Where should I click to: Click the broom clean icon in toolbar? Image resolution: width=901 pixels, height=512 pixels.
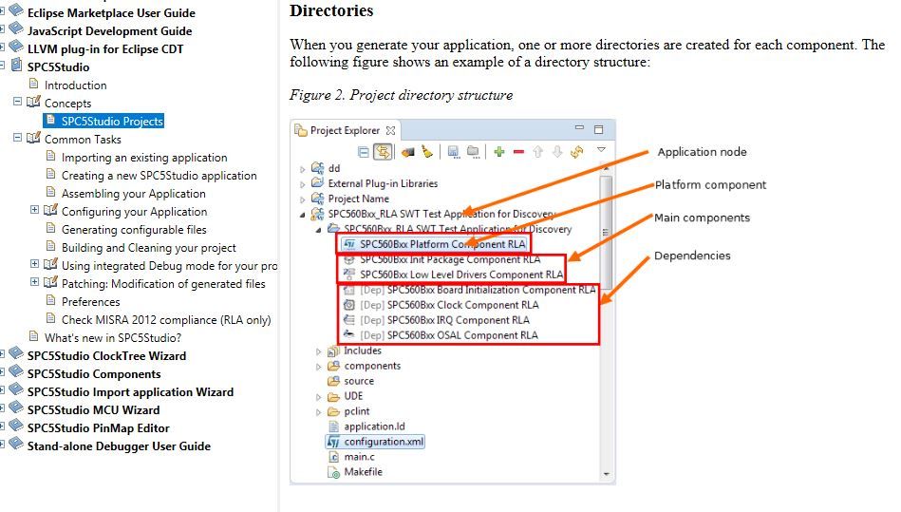pos(427,152)
